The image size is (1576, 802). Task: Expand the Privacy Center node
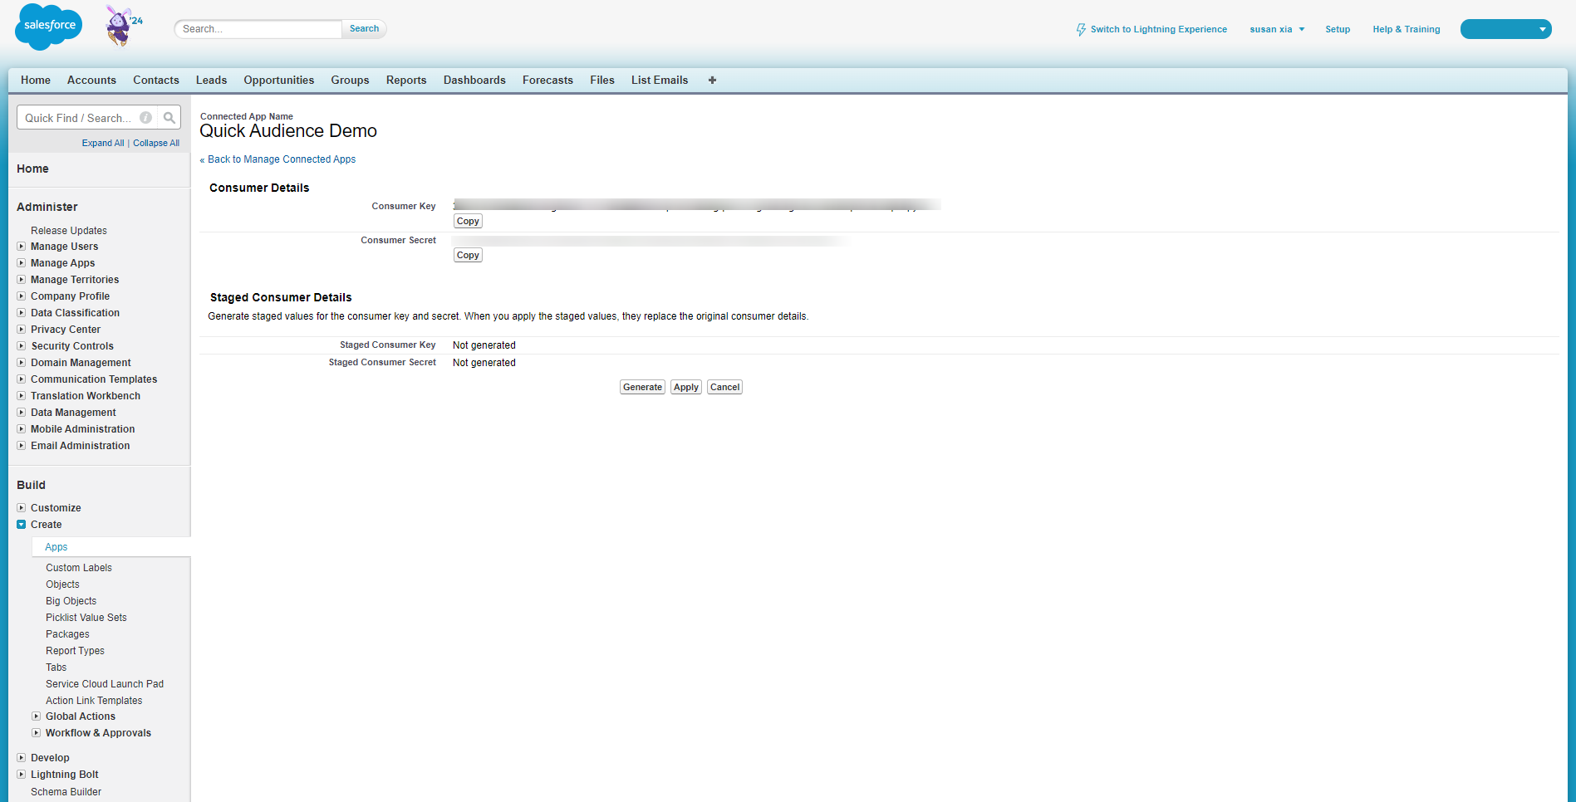(22, 330)
